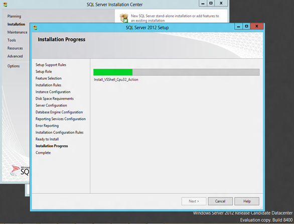Click the SQL Server 2012 Setup title icon

pos(35,28)
